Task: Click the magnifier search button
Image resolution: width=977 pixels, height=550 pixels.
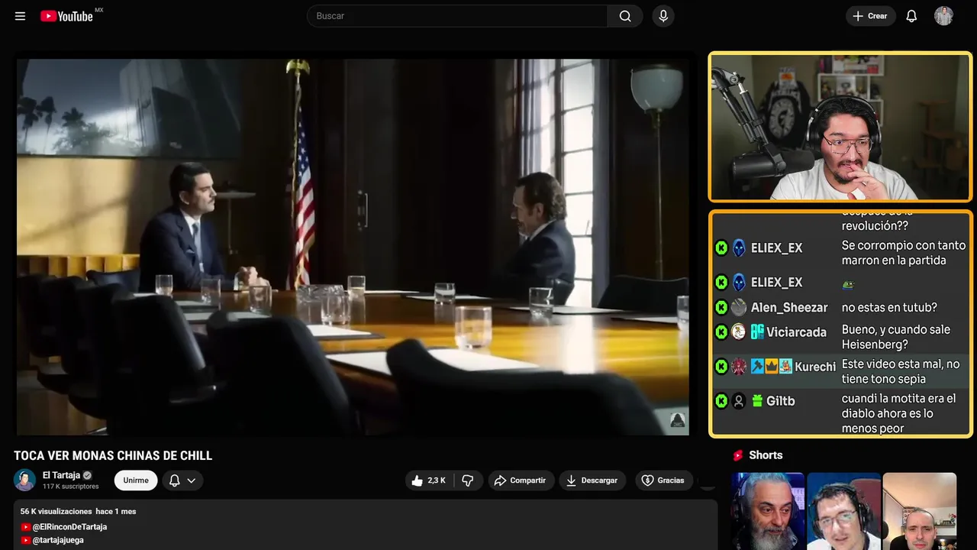Action: [625, 16]
